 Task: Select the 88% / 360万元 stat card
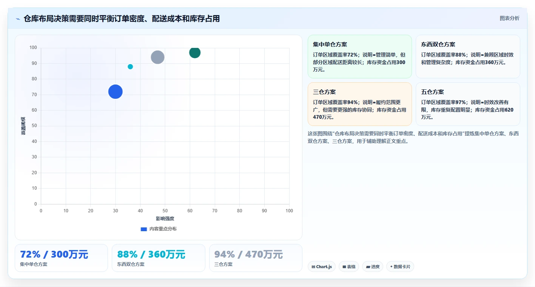pyautogui.click(x=159, y=258)
